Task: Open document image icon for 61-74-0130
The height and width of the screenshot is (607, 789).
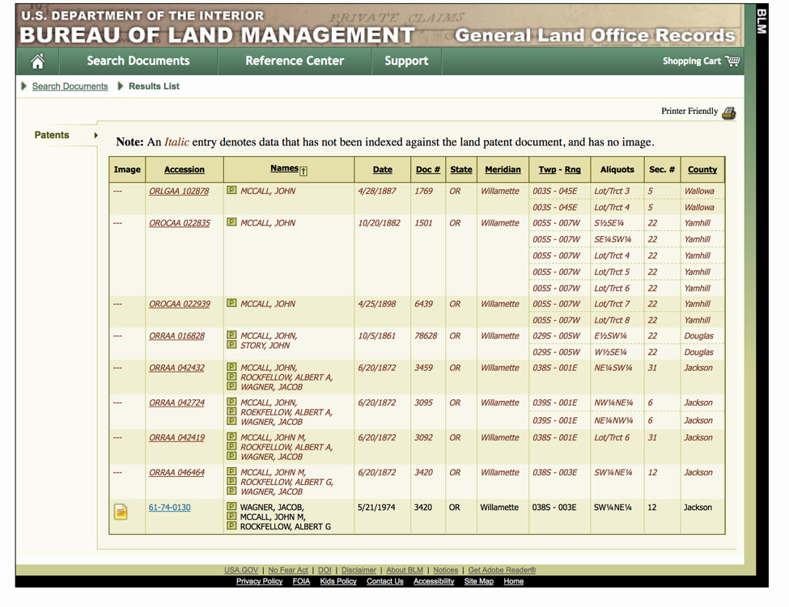Action: 121,512
